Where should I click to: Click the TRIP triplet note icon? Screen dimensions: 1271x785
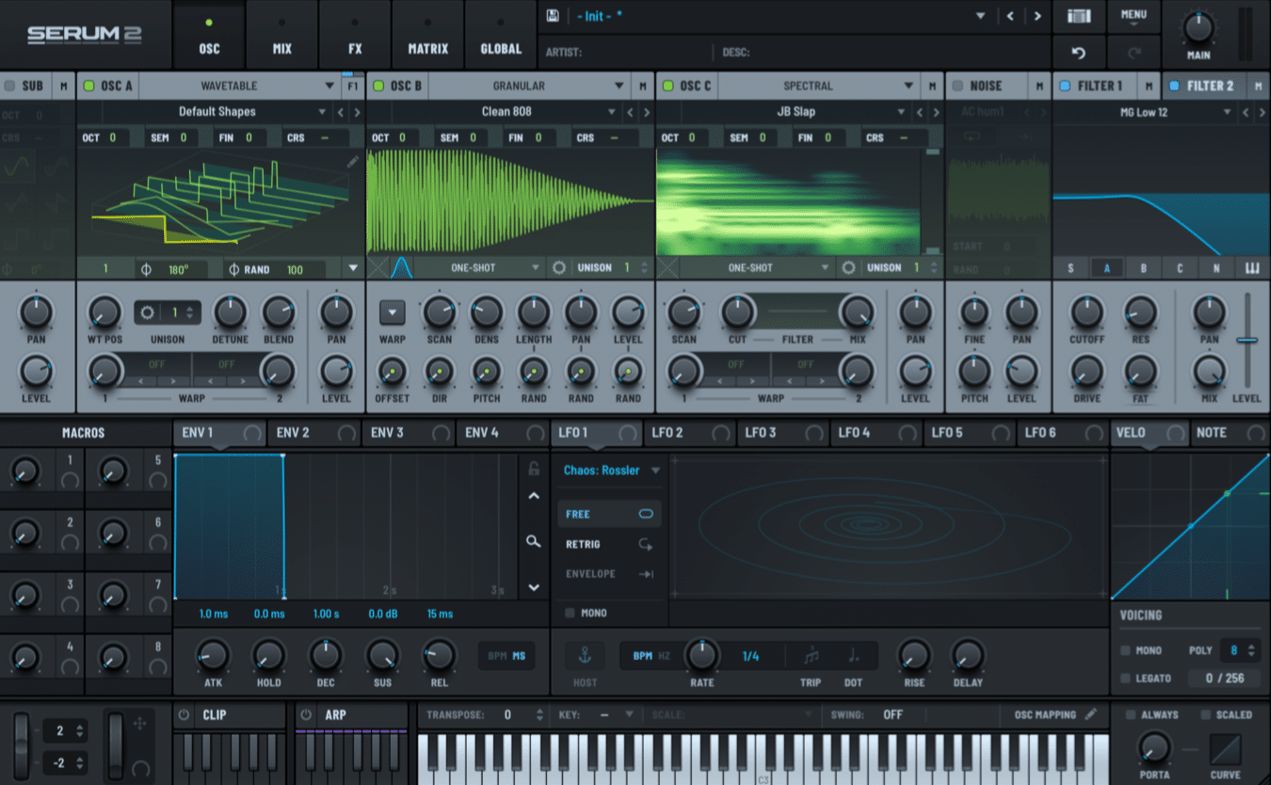coord(811,655)
